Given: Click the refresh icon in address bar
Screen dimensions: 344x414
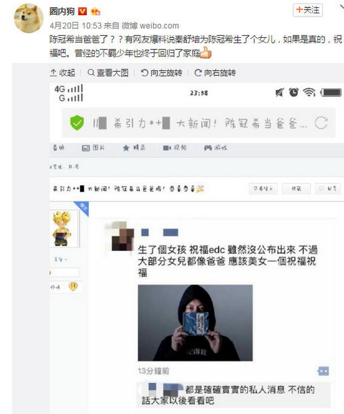Looking at the screenshot, I should click(x=321, y=123).
